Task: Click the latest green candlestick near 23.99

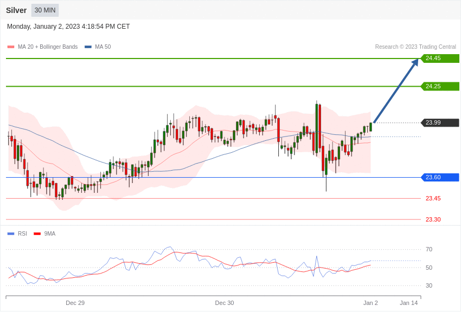Action: click(x=371, y=127)
